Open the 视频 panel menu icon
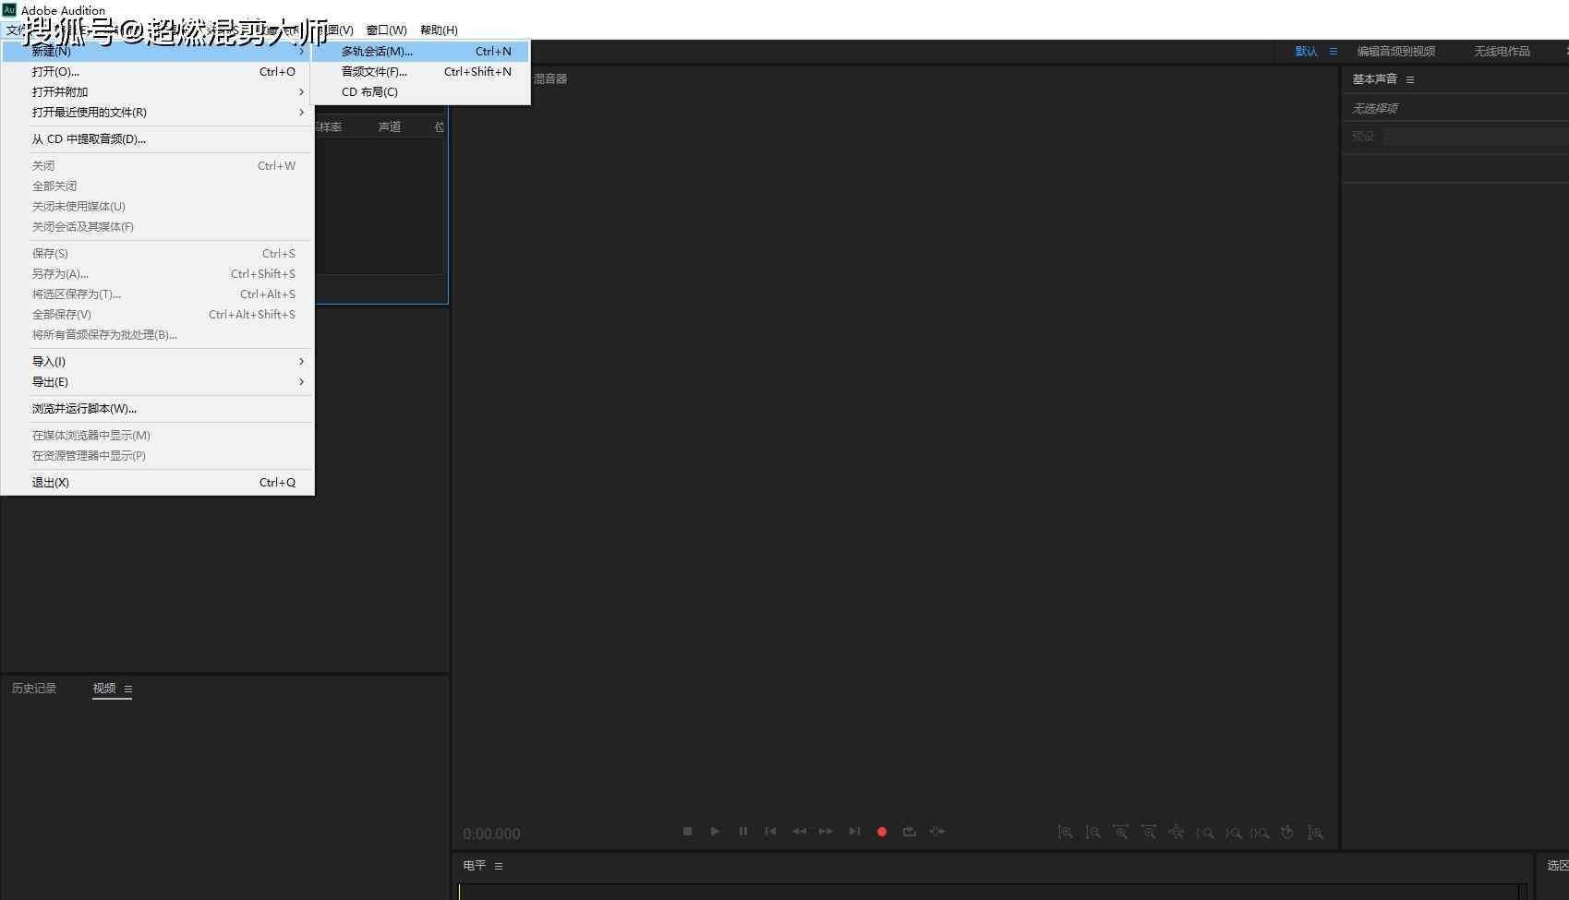This screenshot has width=1569, height=900. click(127, 689)
